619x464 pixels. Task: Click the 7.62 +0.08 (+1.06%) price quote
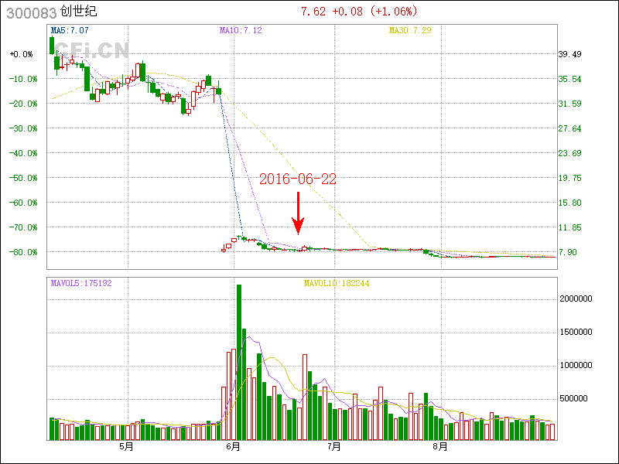[358, 12]
